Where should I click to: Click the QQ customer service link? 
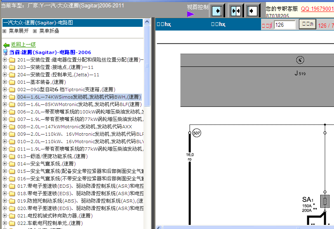(x=318, y=9)
